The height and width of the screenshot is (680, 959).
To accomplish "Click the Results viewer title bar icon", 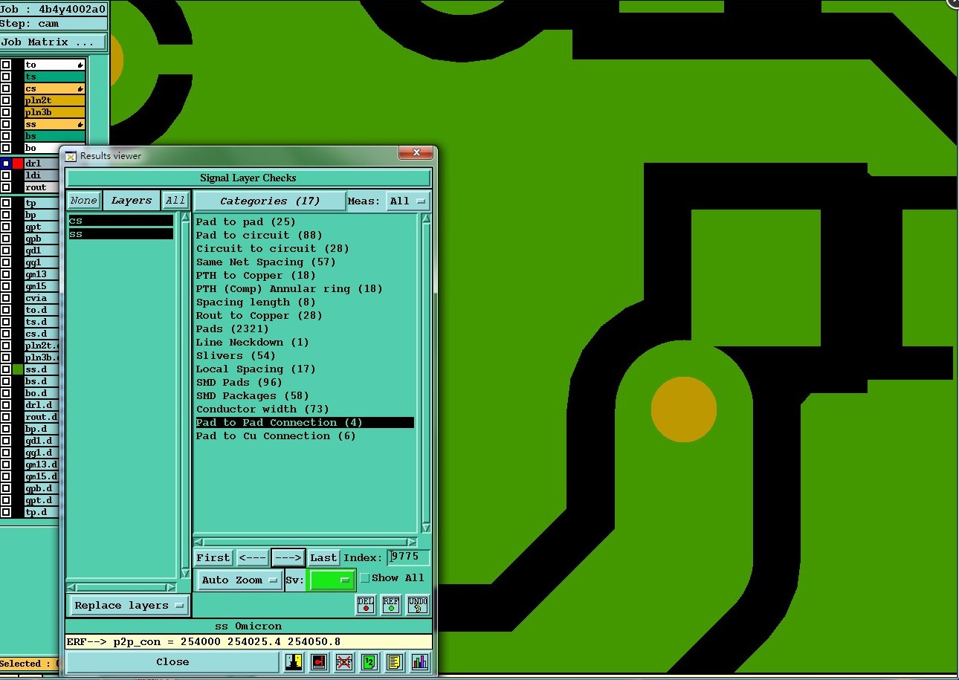I will point(71,156).
